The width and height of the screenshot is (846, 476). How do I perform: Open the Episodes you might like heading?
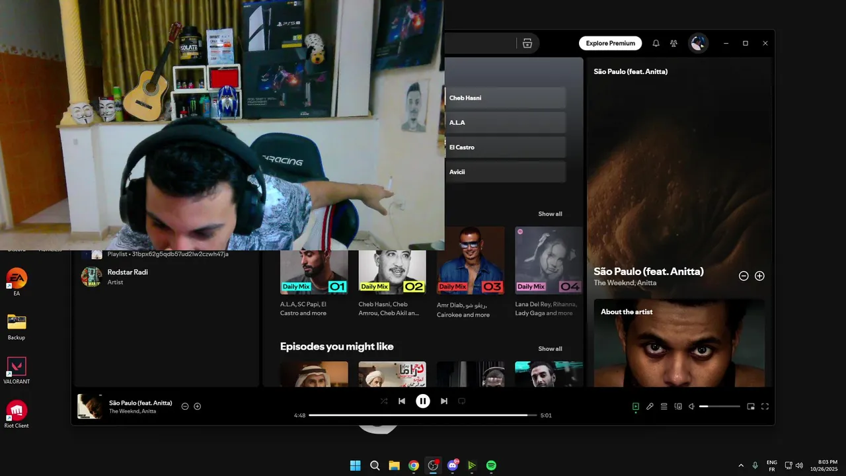(336, 346)
